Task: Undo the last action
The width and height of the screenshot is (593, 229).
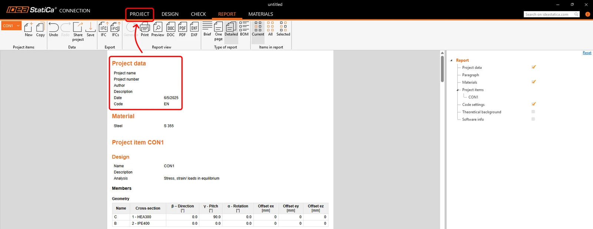Action: (53, 29)
